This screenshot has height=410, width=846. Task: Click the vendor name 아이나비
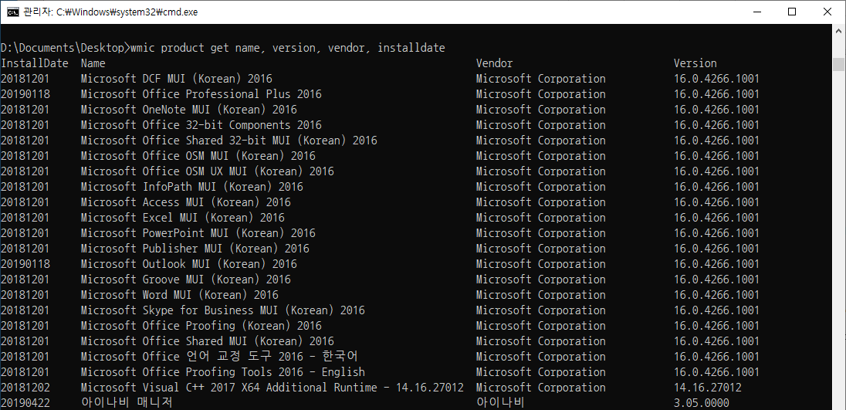[500, 403]
